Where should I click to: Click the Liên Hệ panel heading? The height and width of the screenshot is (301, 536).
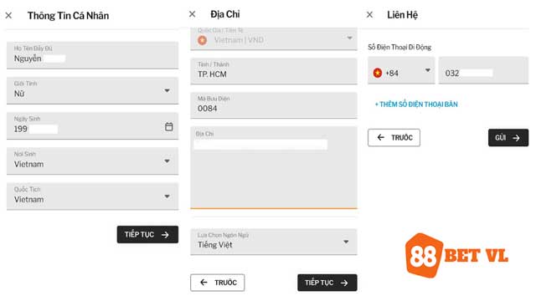pyautogui.click(x=402, y=15)
